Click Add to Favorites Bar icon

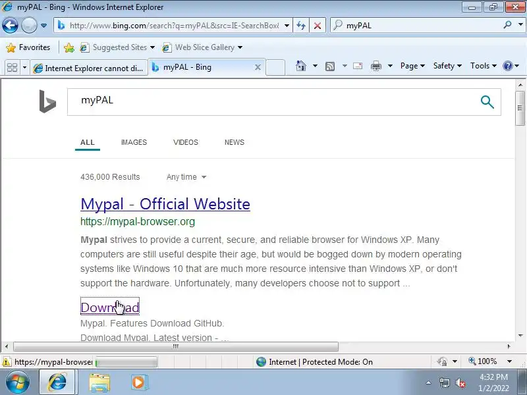(x=69, y=47)
